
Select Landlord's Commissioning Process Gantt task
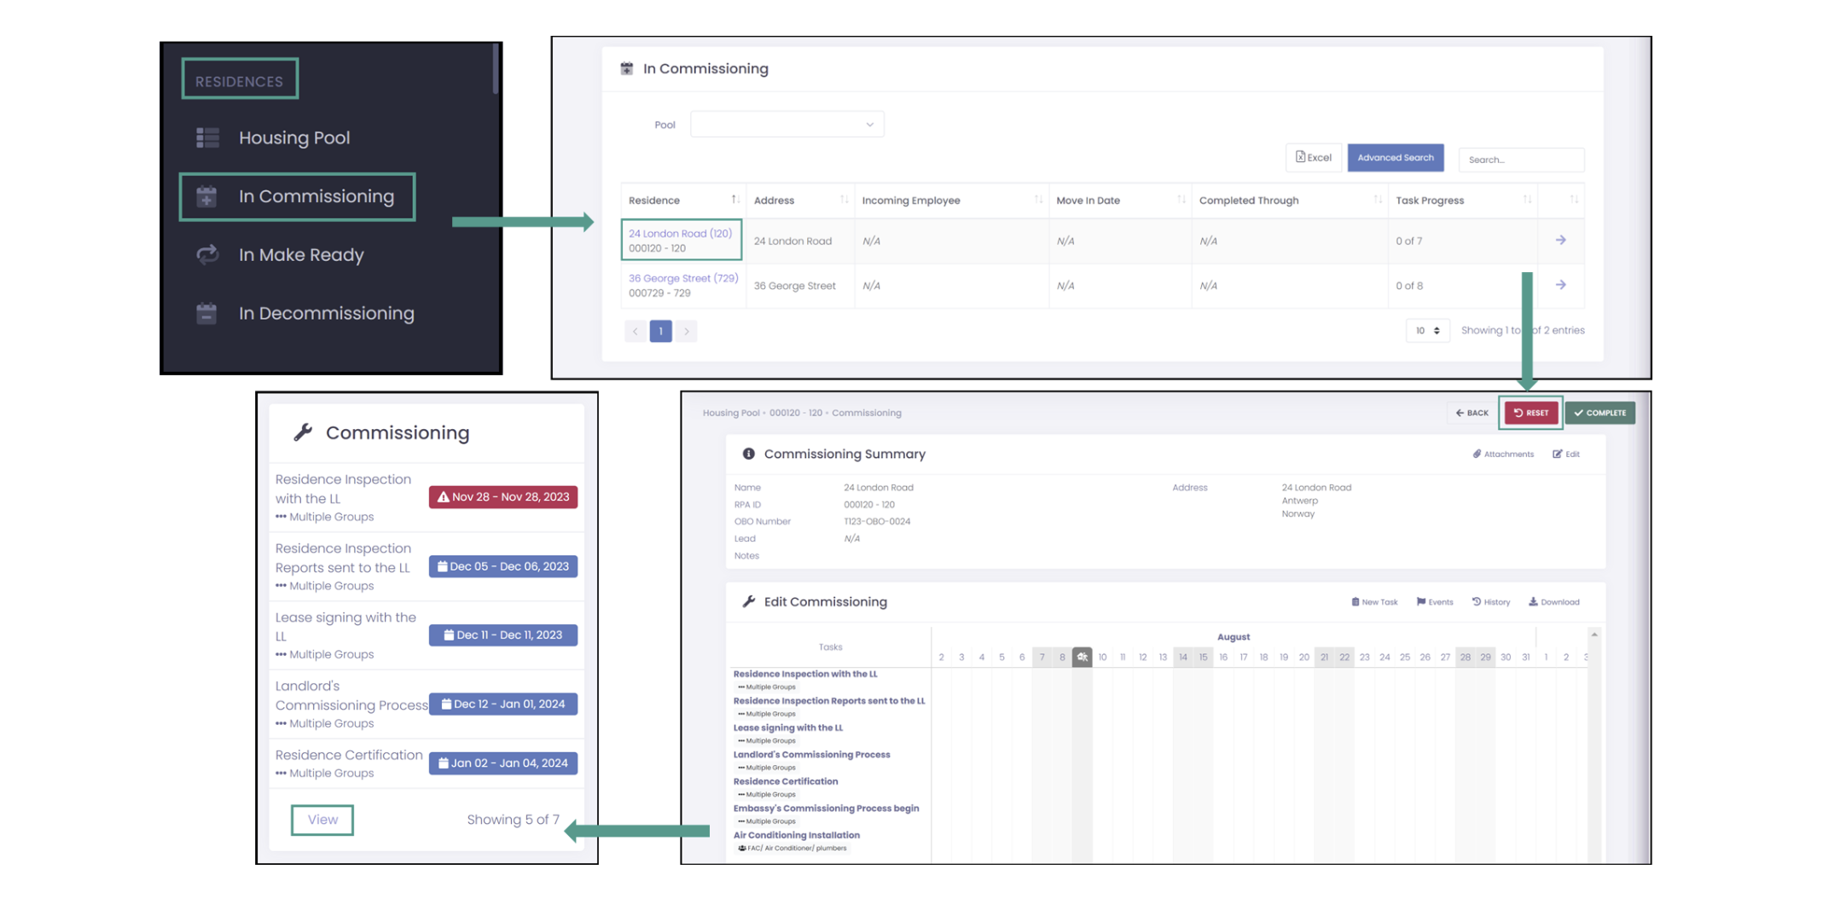811,755
